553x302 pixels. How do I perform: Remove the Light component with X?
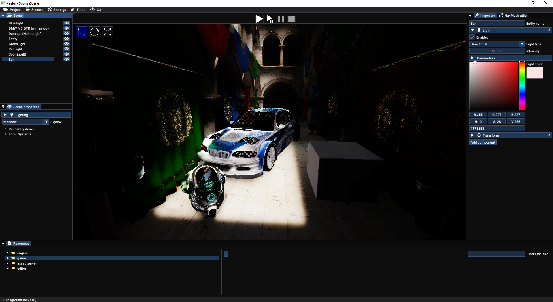tap(549, 30)
